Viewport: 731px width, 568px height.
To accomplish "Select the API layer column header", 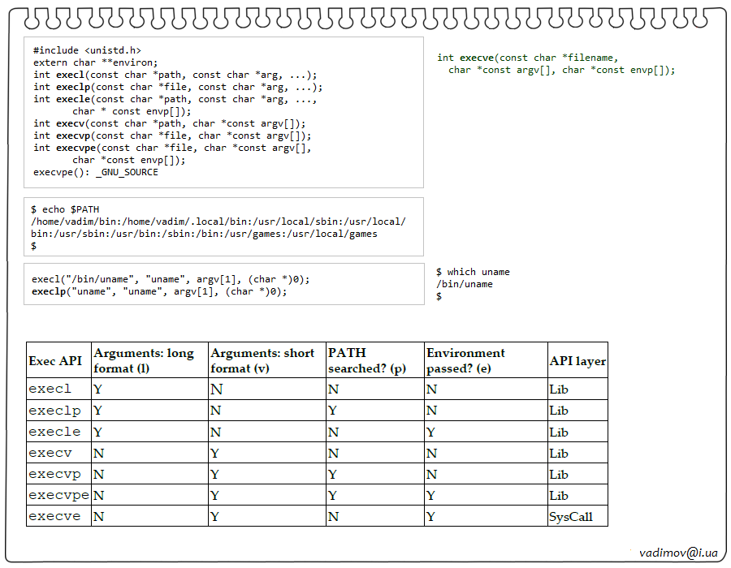I will point(577,361).
